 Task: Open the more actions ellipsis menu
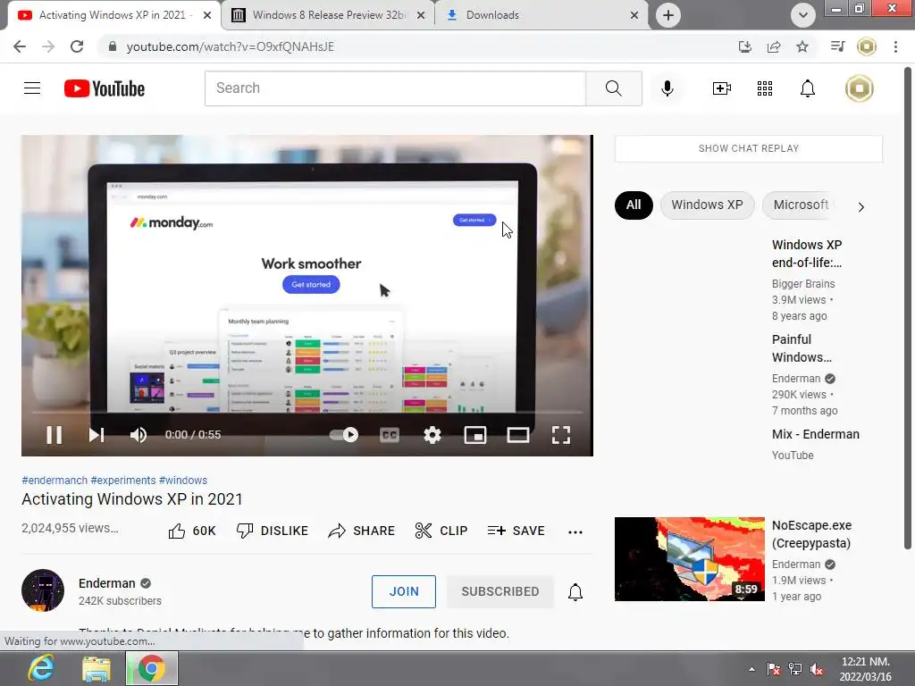pyautogui.click(x=575, y=531)
